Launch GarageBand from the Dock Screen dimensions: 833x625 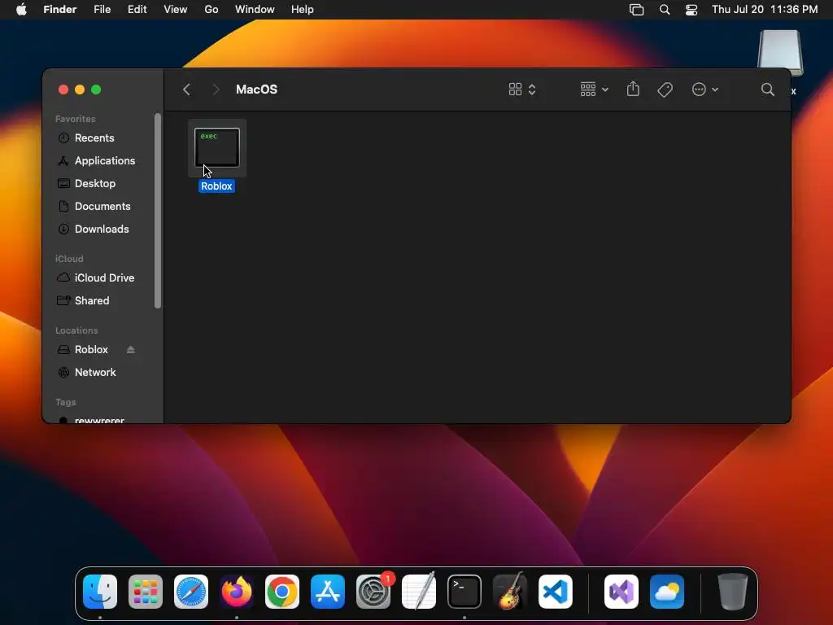510,591
